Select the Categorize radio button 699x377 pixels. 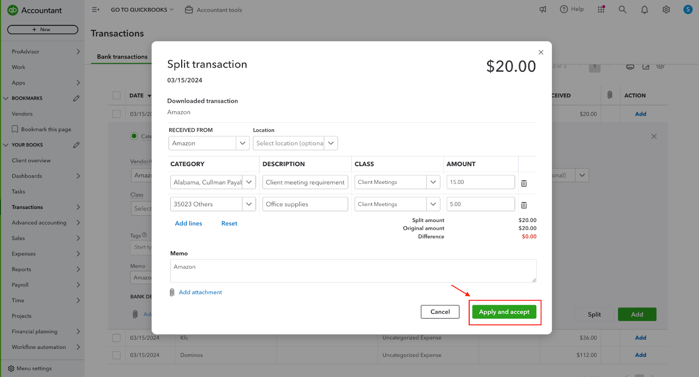[134, 136]
